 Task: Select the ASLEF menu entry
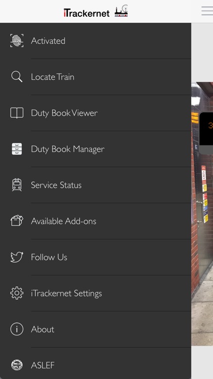[95, 363]
